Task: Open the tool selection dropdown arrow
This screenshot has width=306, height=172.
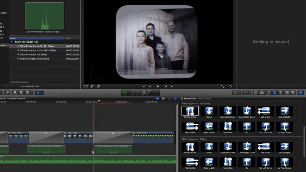Action: coord(42,93)
